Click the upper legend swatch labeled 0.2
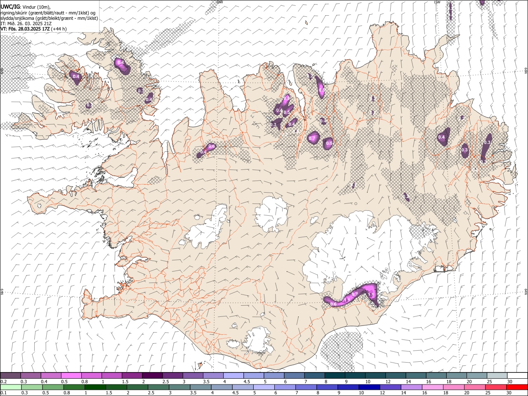 point(11,376)
